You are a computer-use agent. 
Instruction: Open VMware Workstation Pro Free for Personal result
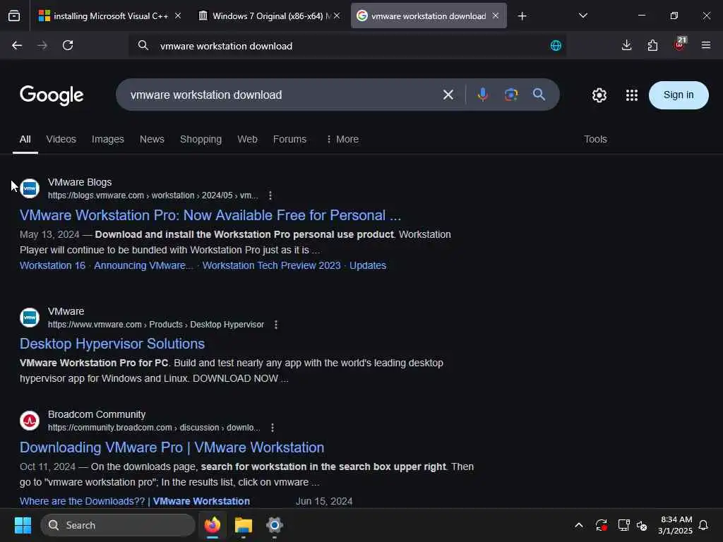[x=210, y=215]
